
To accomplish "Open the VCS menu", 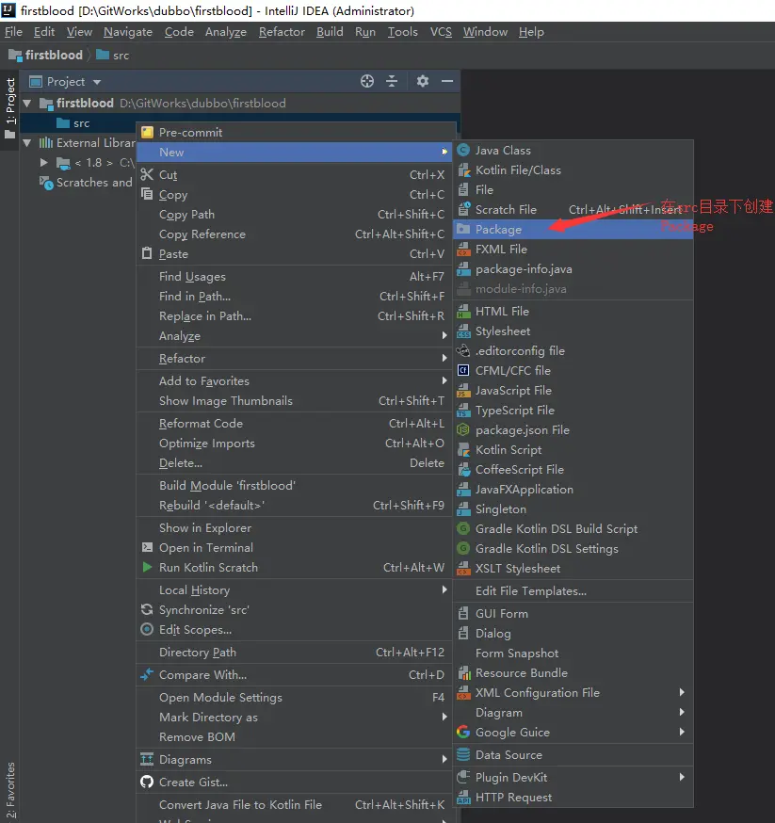I will pyautogui.click(x=441, y=32).
